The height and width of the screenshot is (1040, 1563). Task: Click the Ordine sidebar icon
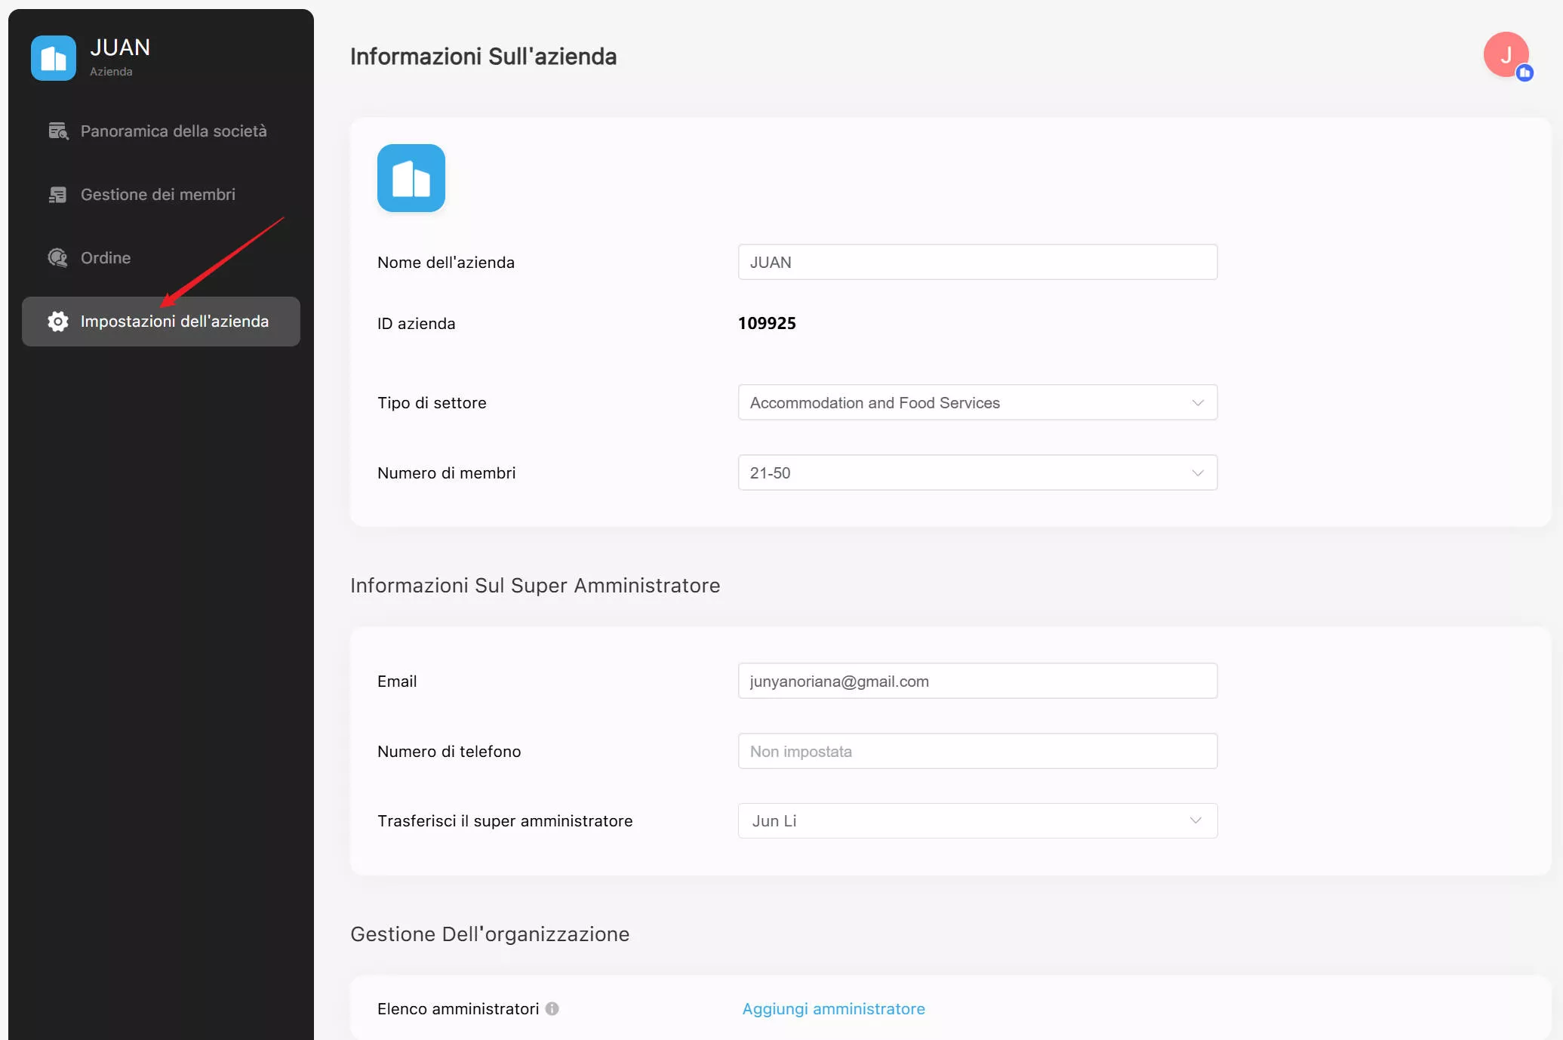[58, 258]
